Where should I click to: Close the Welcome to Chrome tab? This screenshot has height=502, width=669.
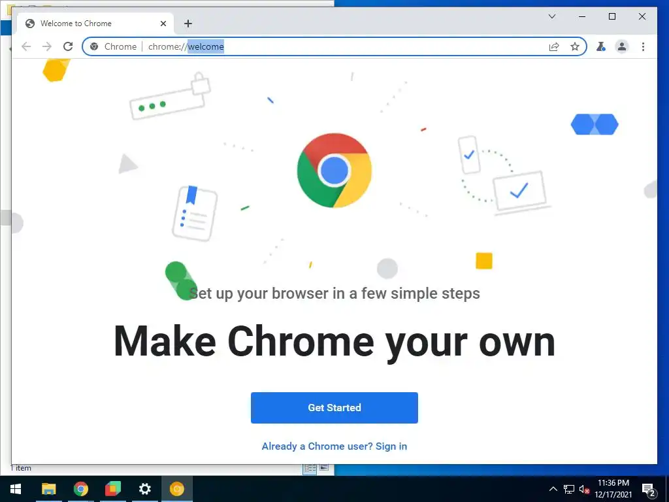pos(163,24)
